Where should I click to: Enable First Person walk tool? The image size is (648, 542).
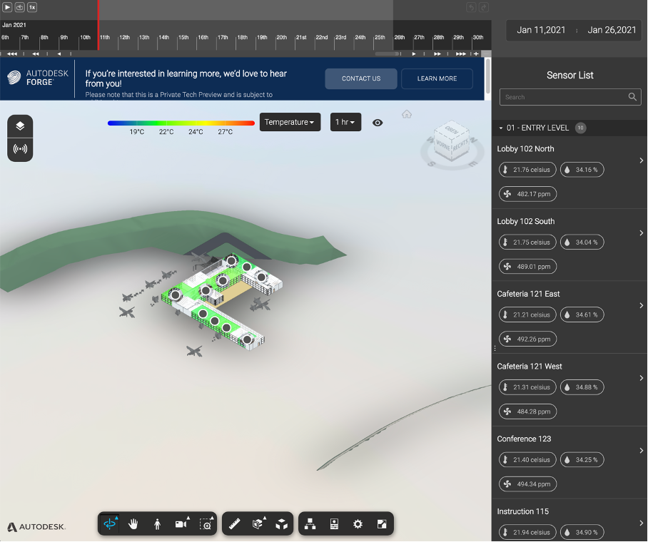(157, 524)
